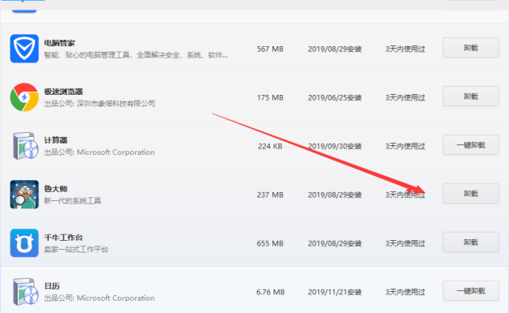
Task: Click the 2019/06/25安装 date
Action: pyautogui.click(x=335, y=97)
